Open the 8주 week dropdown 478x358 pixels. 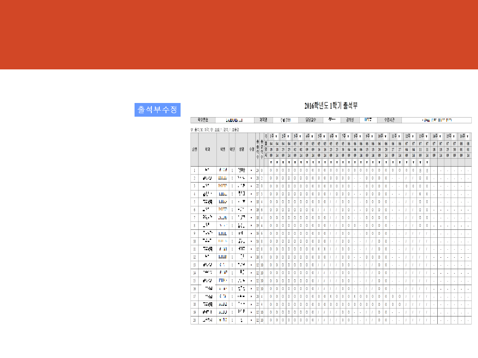[360, 136]
